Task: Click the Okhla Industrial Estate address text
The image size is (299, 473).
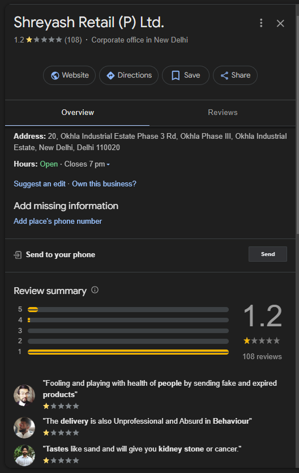Action: [150, 142]
